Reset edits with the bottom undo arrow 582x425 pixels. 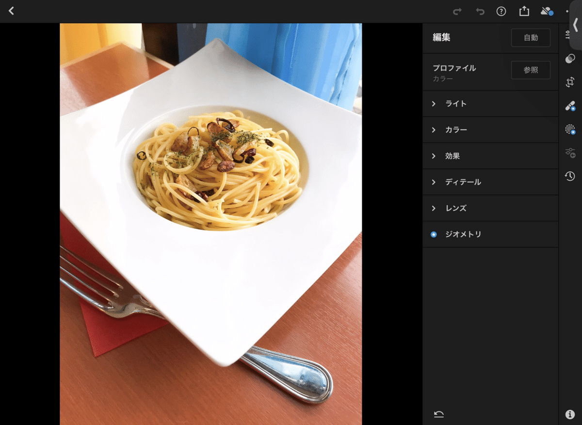point(439,414)
